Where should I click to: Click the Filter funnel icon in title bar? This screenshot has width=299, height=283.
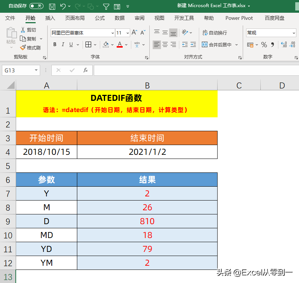click(x=106, y=7)
